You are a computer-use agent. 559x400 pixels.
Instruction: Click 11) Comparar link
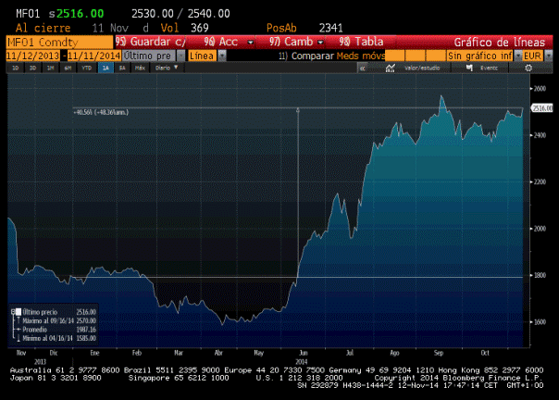point(306,56)
